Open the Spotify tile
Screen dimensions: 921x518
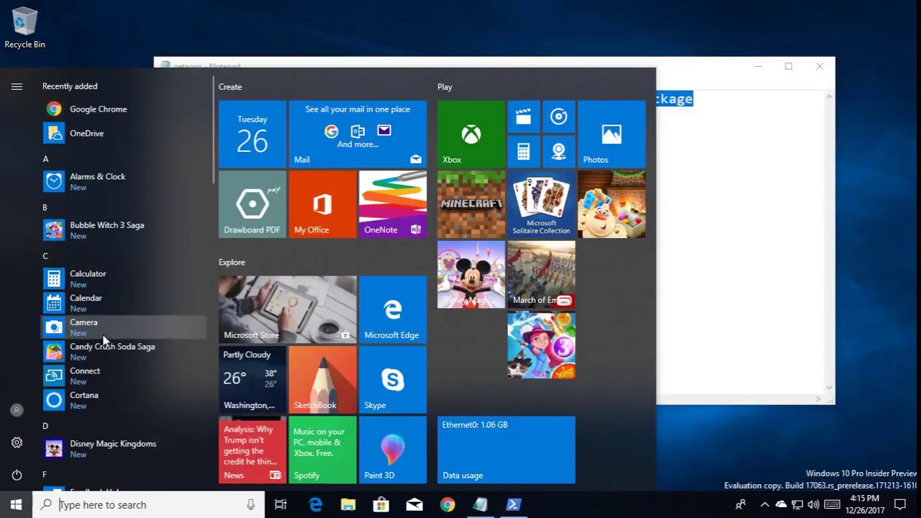coord(322,450)
